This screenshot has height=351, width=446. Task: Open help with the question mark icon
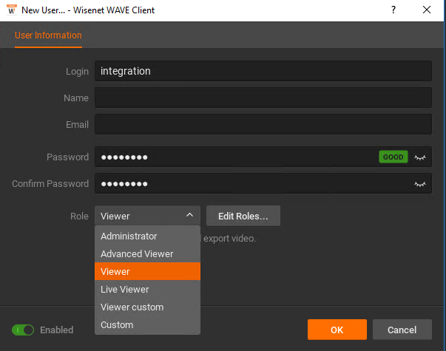(x=393, y=10)
